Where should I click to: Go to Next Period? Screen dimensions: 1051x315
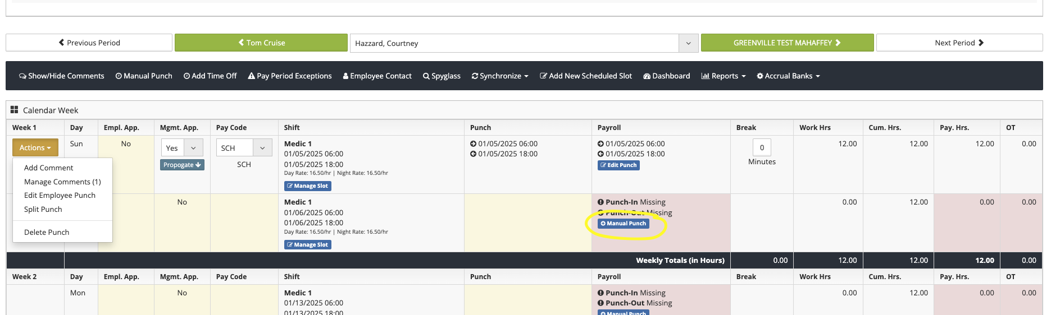click(x=959, y=43)
